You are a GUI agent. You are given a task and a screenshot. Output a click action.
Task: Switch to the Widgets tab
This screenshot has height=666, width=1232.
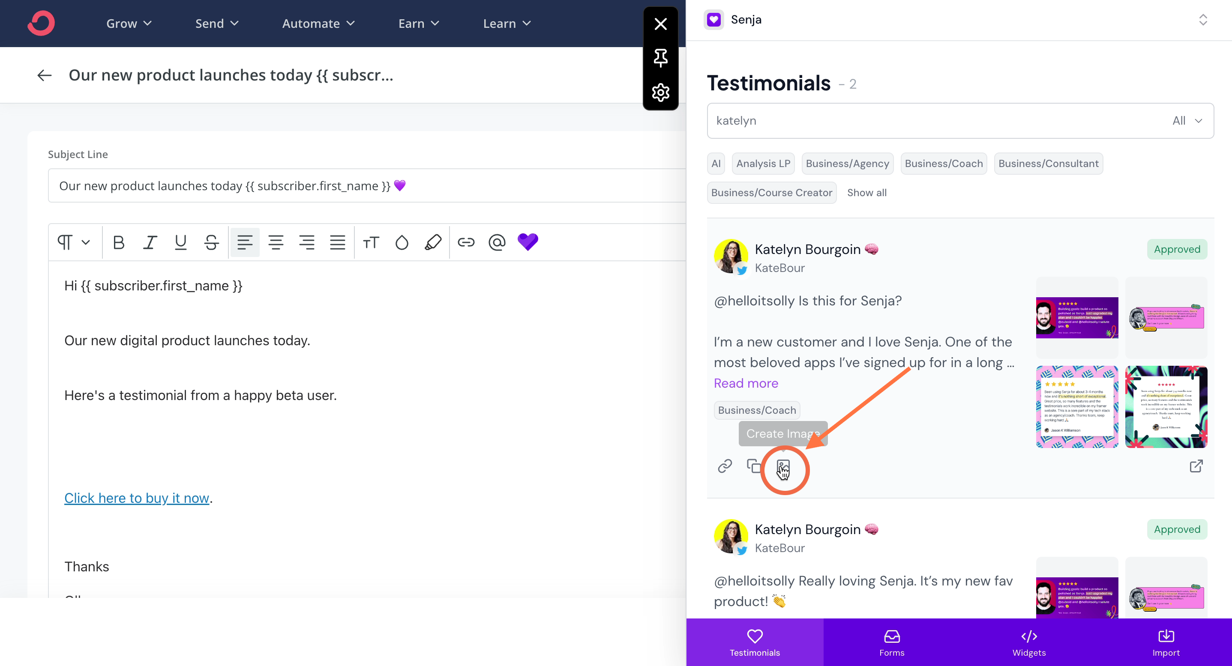1029,642
